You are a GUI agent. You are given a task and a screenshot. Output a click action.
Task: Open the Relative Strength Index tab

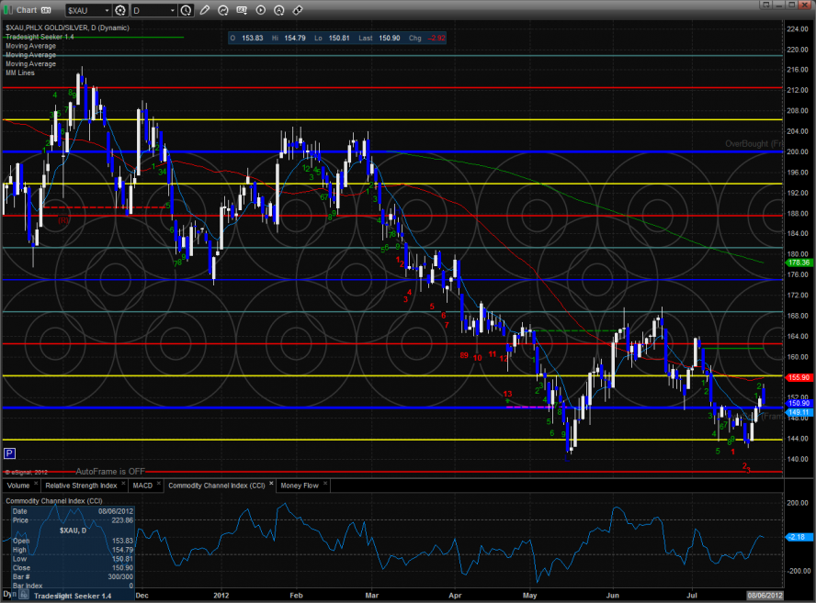(82, 485)
